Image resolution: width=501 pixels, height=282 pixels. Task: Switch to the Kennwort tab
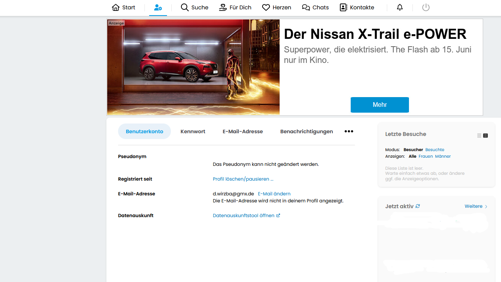coord(193,131)
